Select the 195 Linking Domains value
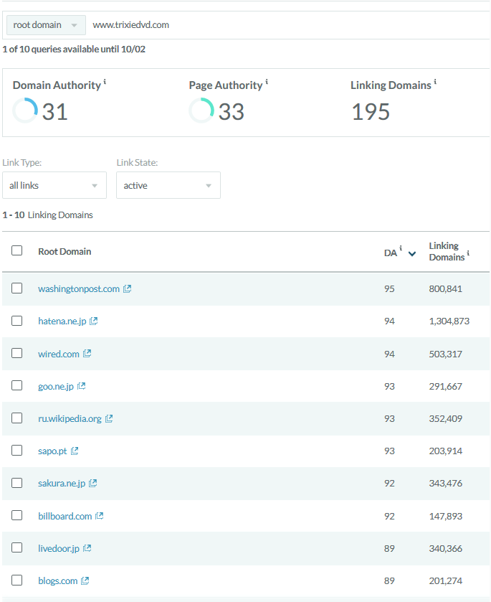 (x=371, y=112)
